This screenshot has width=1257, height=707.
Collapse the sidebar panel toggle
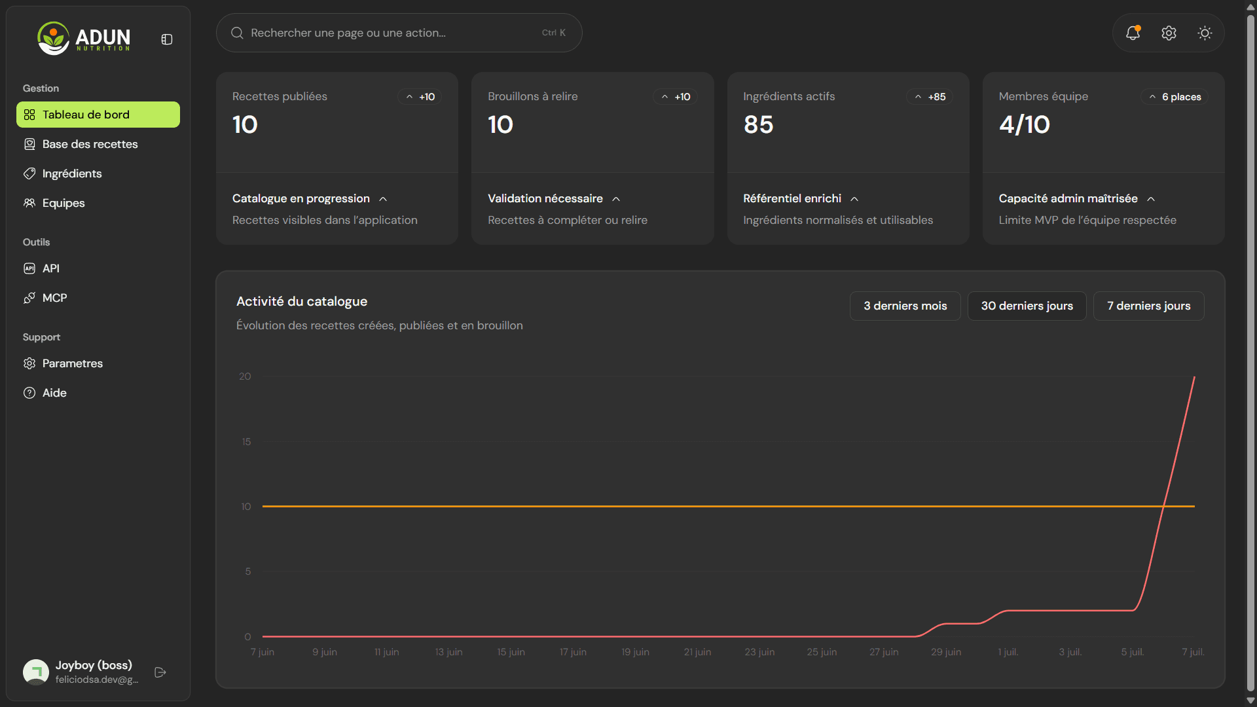(167, 39)
